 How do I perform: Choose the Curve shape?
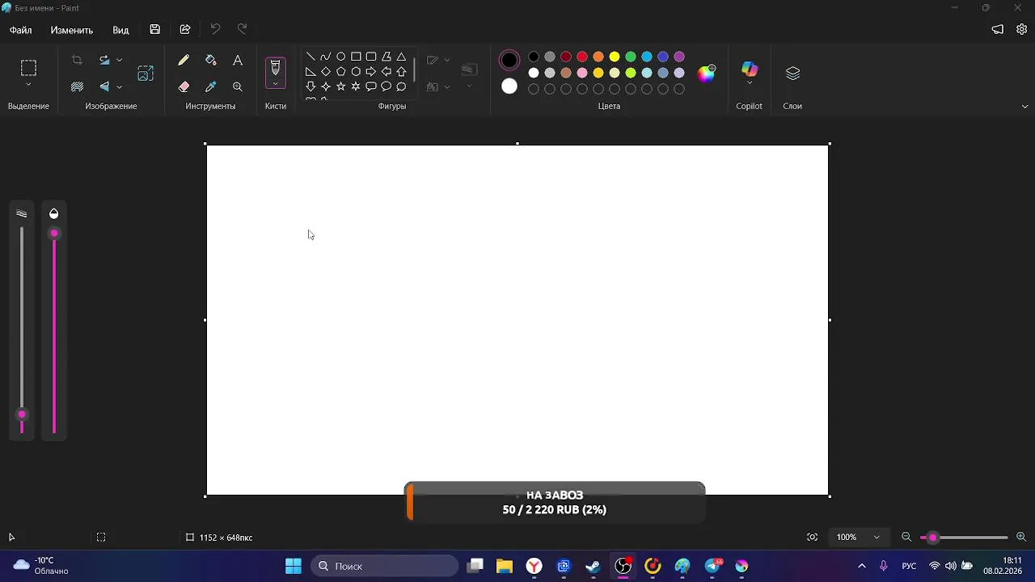pyautogui.click(x=325, y=57)
